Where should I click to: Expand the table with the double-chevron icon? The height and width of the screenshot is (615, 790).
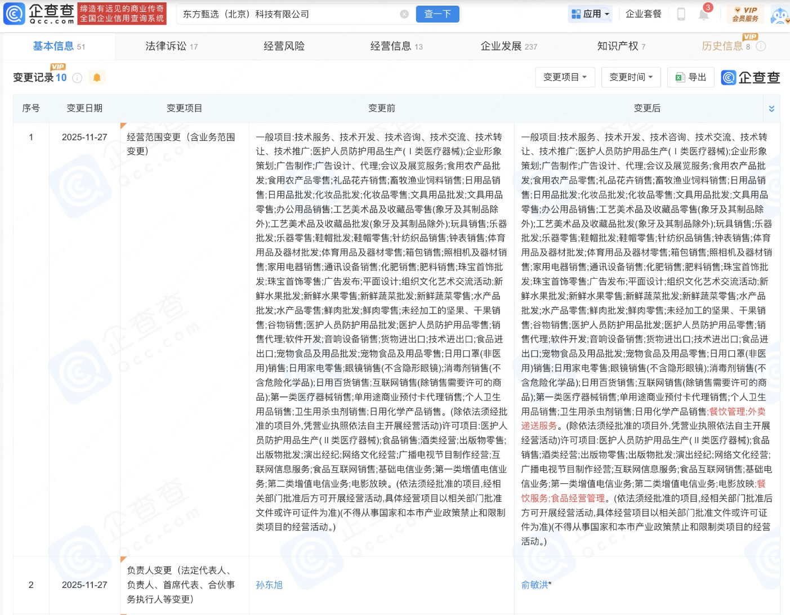[771, 109]
